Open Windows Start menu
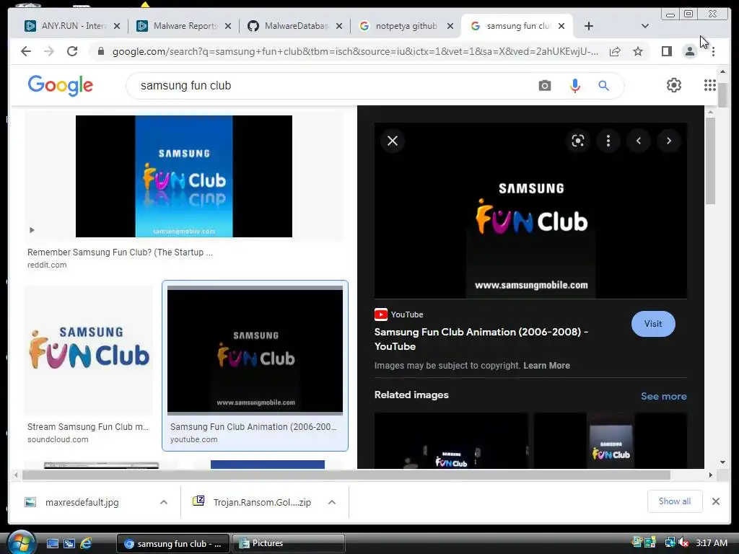The image size is (739, 554). 22,543
